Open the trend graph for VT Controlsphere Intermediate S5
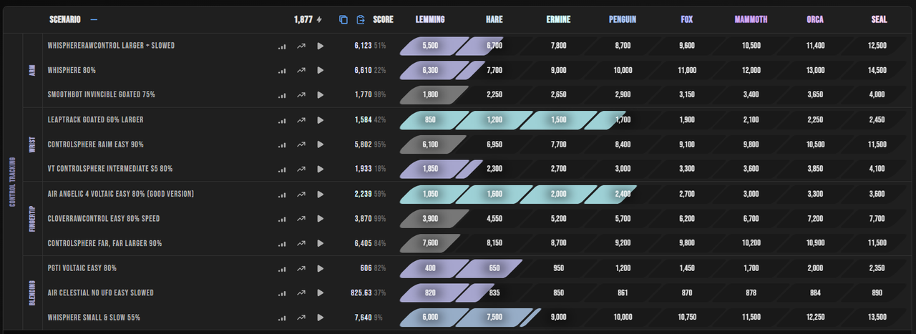Image resolution: width=916 pixels, height=334 pixels. coord(301,169)
